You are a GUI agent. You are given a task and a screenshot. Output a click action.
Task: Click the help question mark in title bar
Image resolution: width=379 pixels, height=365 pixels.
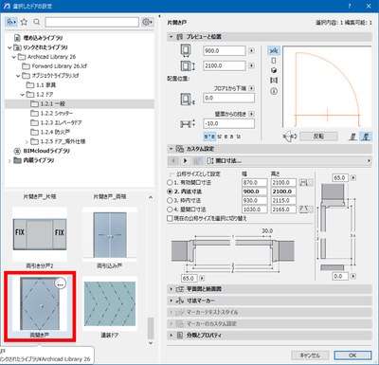350,6
